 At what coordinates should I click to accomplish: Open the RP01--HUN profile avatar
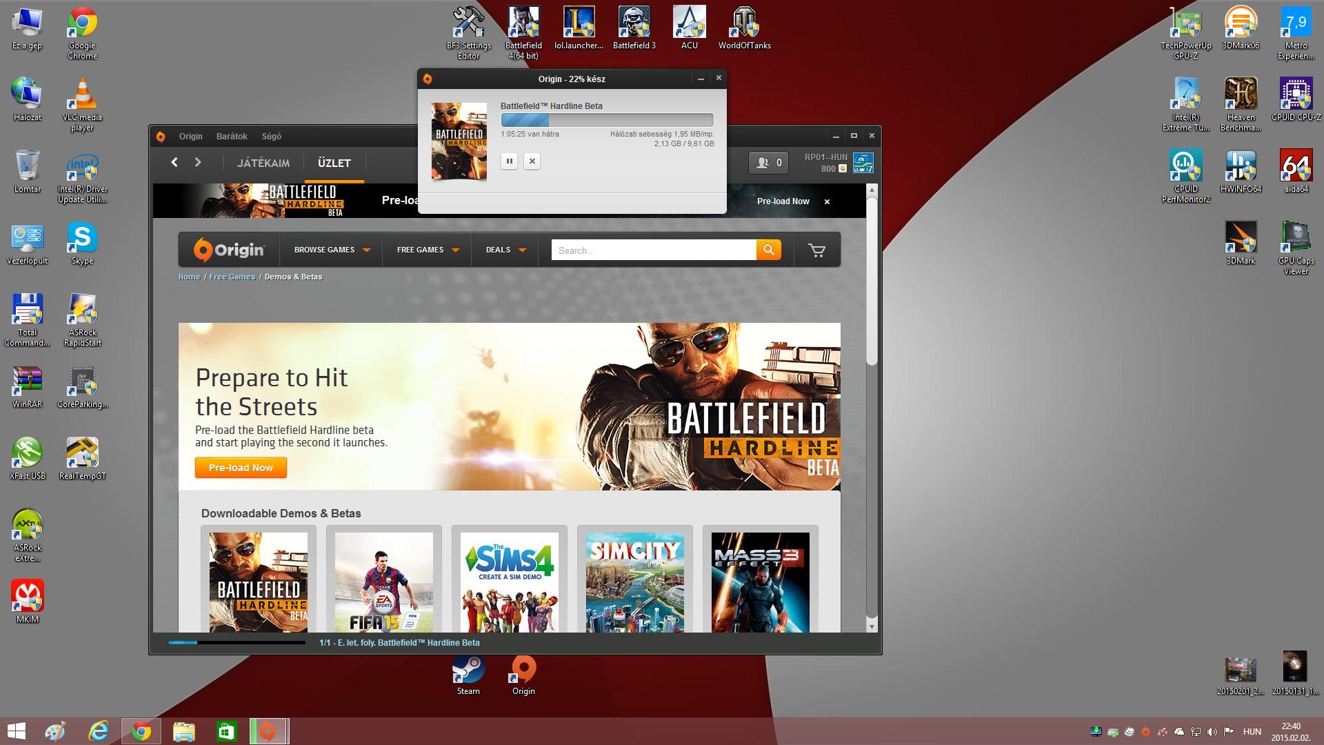(x=863, y=163)
